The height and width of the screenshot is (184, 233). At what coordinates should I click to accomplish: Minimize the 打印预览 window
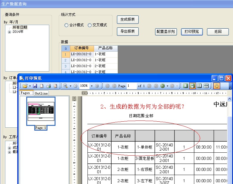[x=215, y=78]
